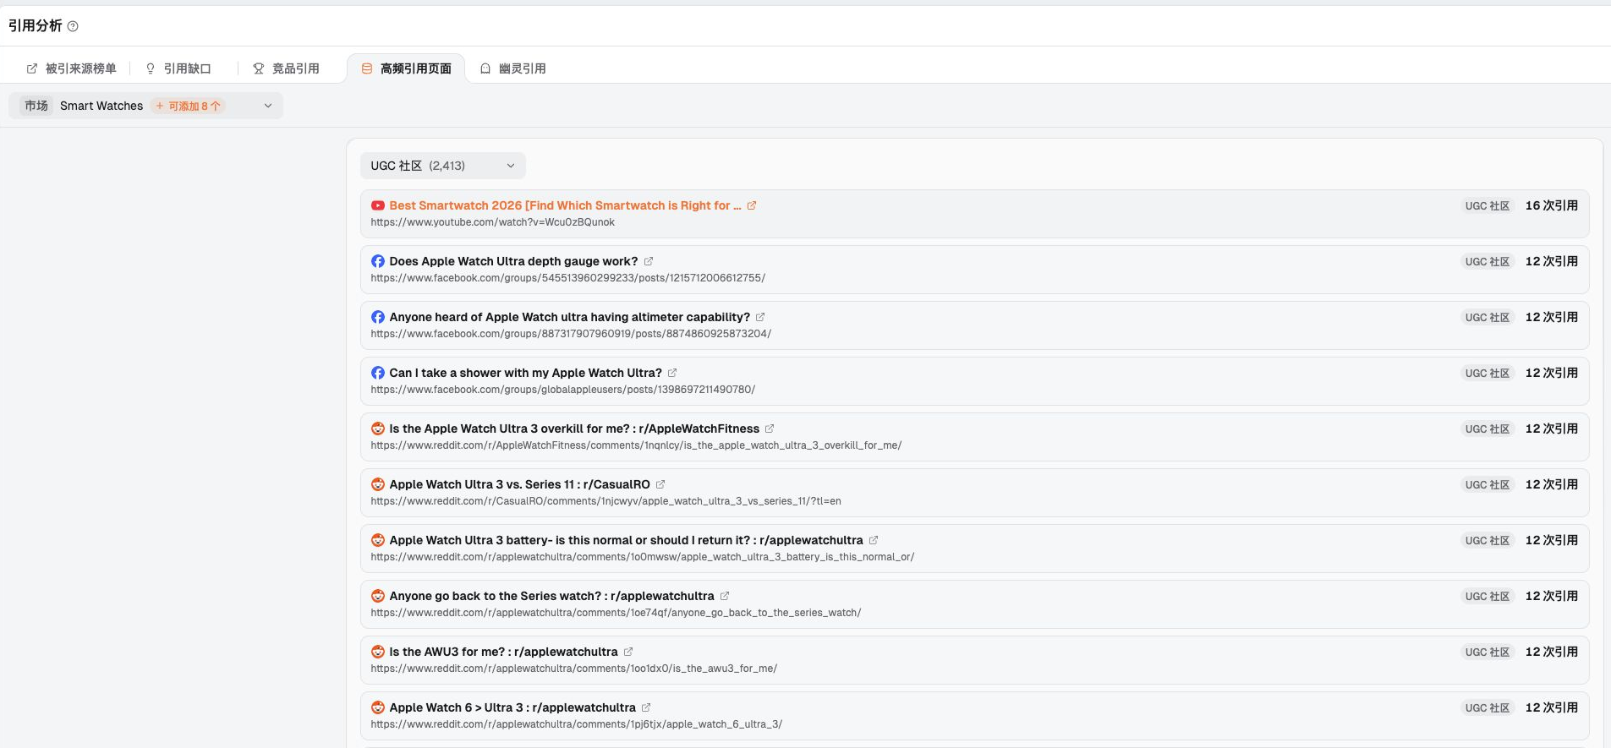Click the help icon next to 引用分析
The image size is (1611, 748).
(x=73, y=26)
